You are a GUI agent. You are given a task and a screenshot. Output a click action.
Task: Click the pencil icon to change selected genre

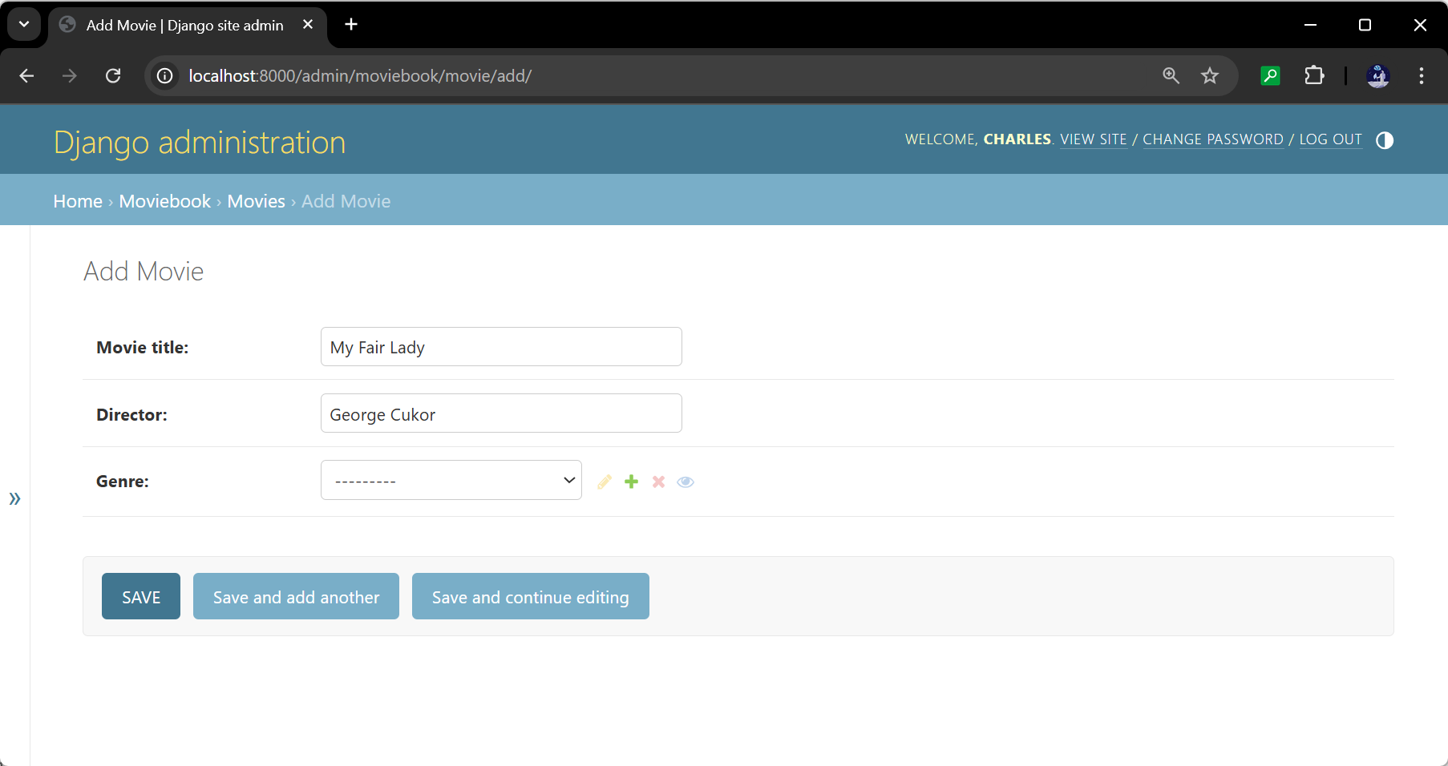605,482
